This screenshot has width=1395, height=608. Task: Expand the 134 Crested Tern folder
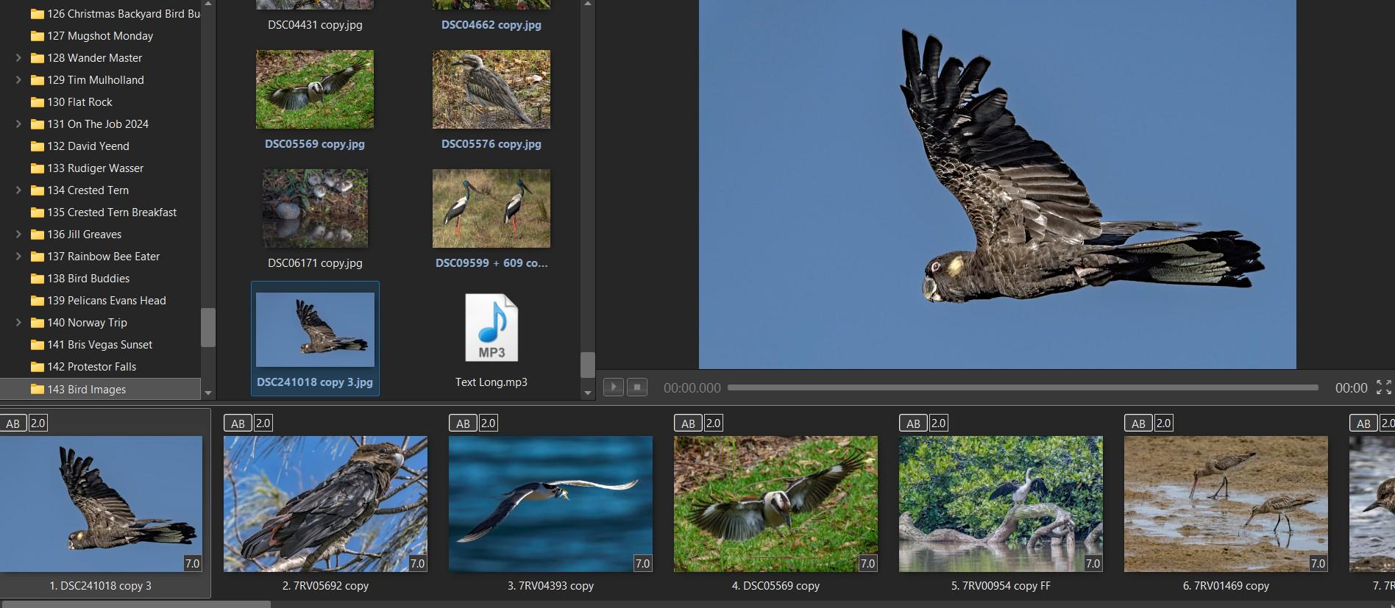tap(18, 190)
